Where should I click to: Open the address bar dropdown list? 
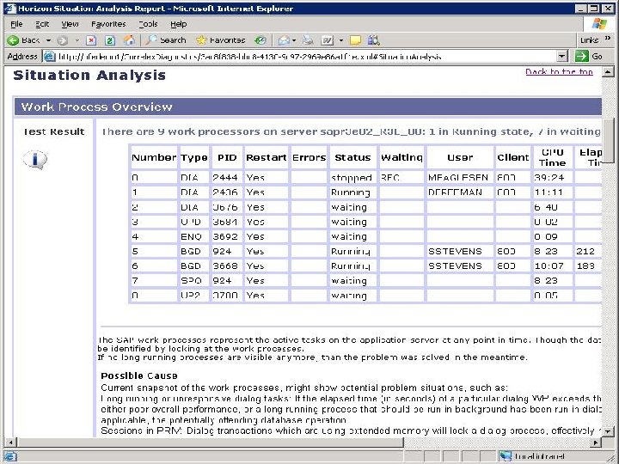click(562, 57)
